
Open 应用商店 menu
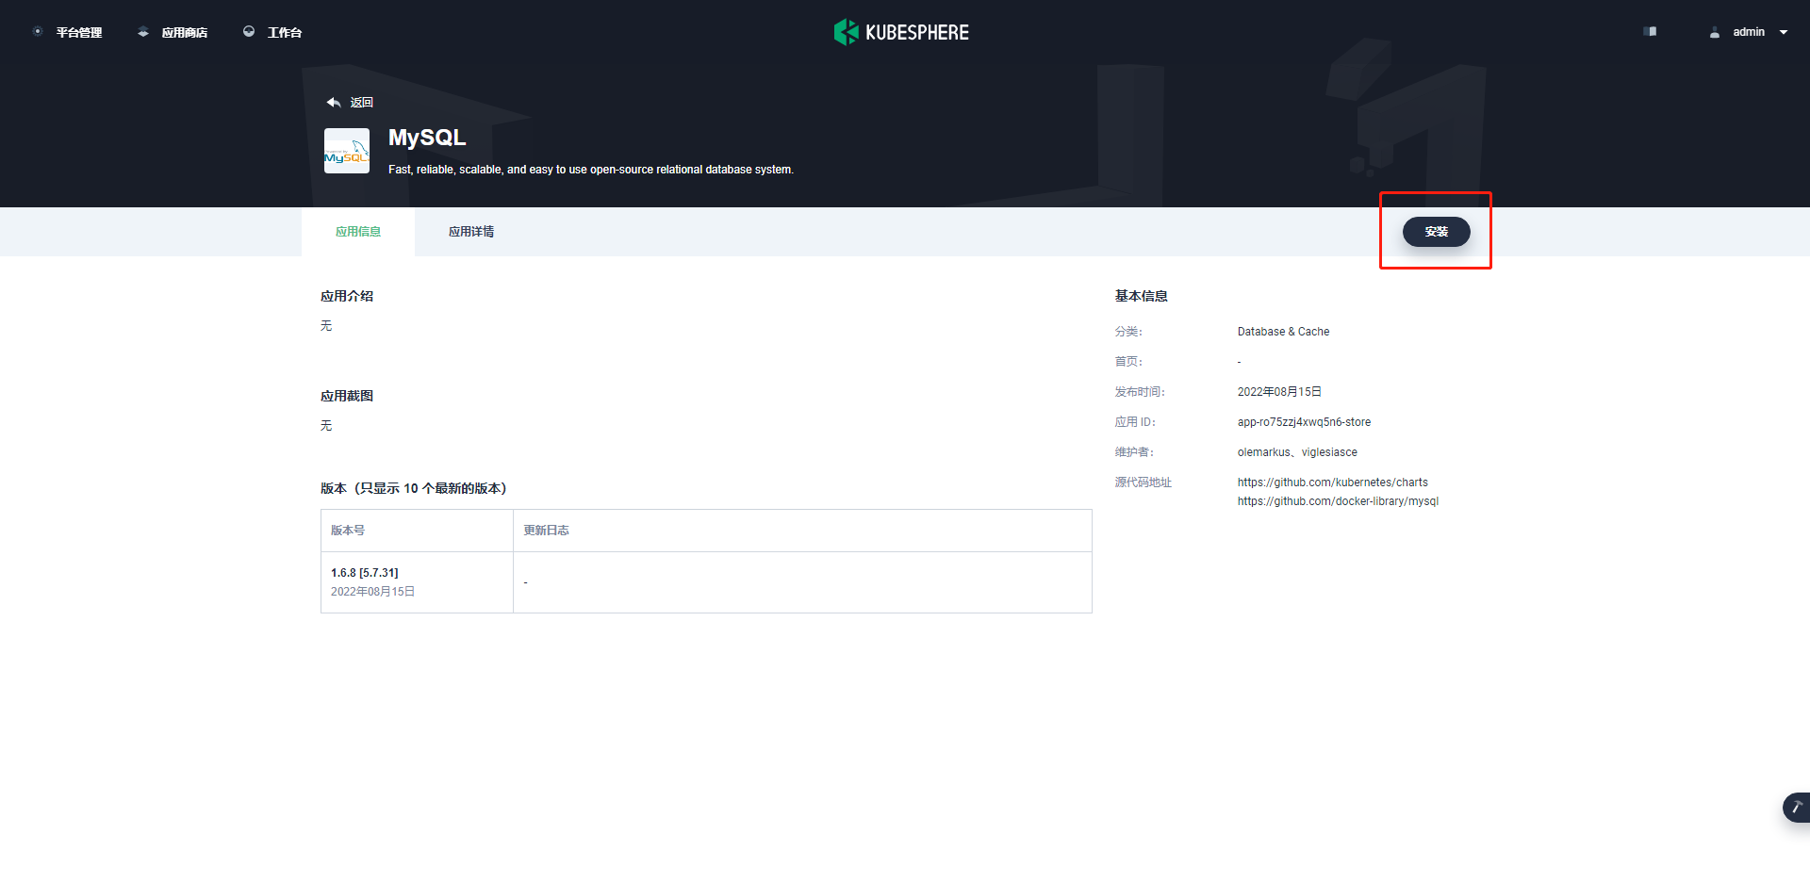pos(185,32)
